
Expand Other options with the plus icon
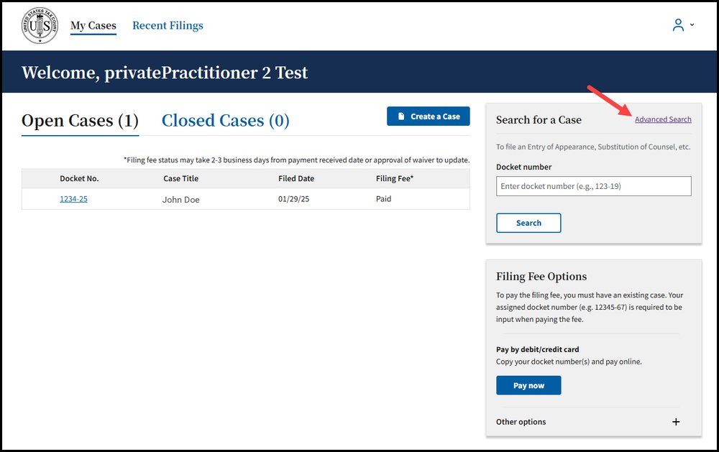click(676, 422)
